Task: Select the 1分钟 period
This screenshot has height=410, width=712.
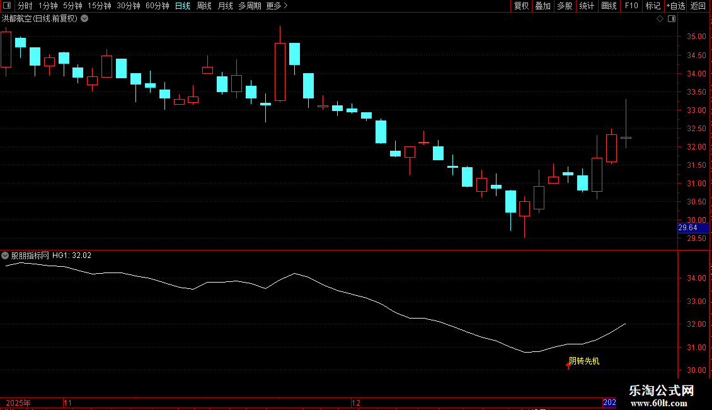Action: pyautogui.click(x=48, y=6)
